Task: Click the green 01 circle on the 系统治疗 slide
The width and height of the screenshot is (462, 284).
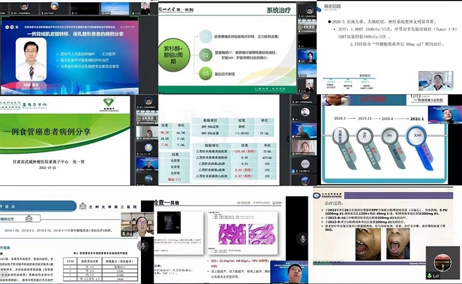Action: [x=206, y=36]
